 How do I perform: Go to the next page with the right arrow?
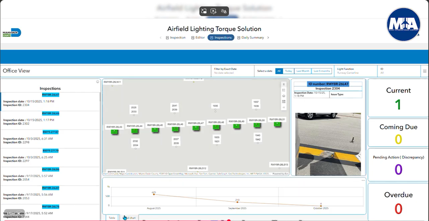[x=268, y=38]
